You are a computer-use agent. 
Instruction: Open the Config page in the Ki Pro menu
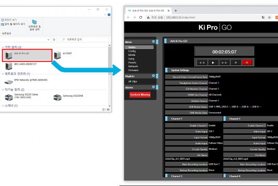[132, 51]
